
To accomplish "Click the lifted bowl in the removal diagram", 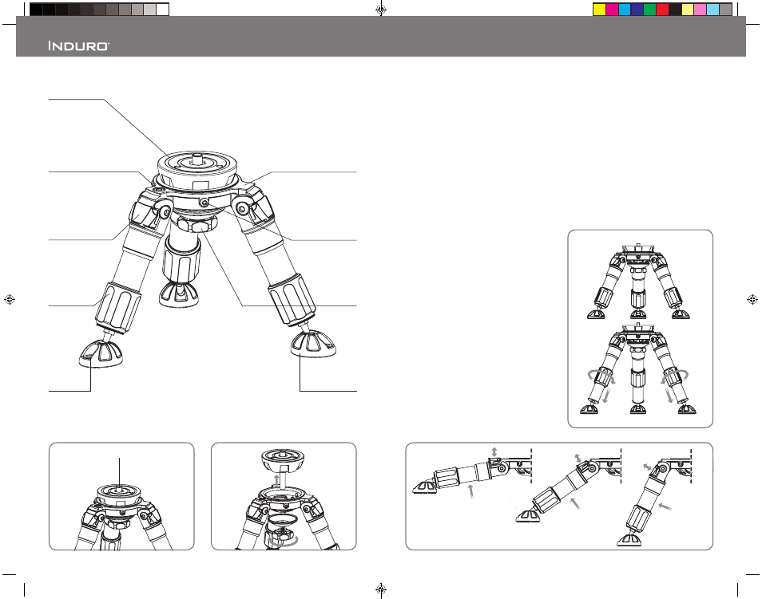I will (283, 461).
